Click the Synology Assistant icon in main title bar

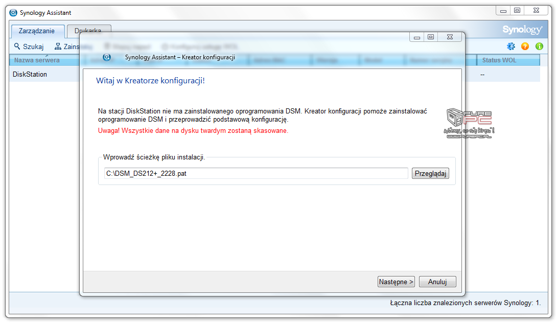point(13,13)
